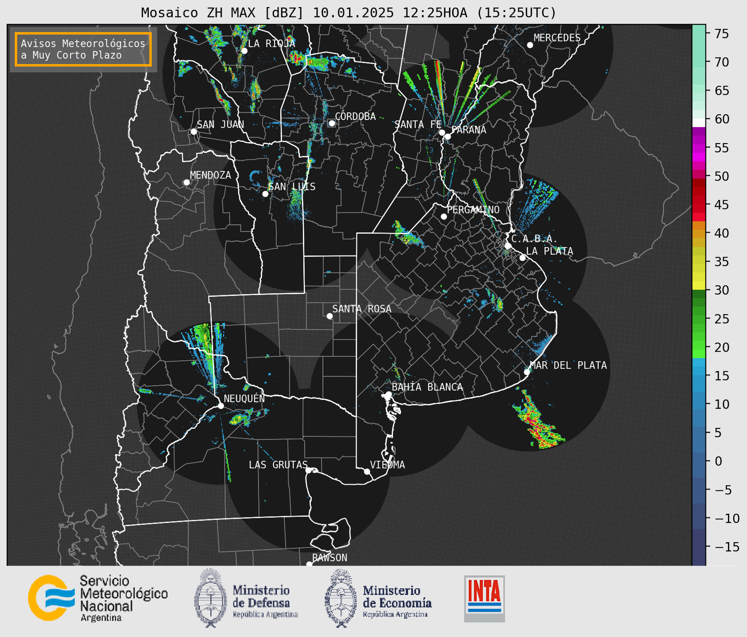
Task: Select the NEUQUÉN city marker
Action: [x=221, y=406]
